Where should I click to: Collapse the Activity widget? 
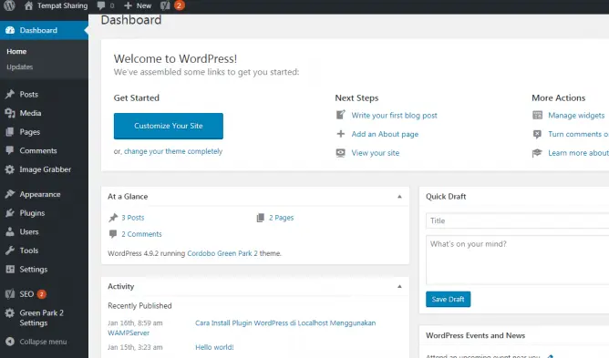(x=399, y=287)
